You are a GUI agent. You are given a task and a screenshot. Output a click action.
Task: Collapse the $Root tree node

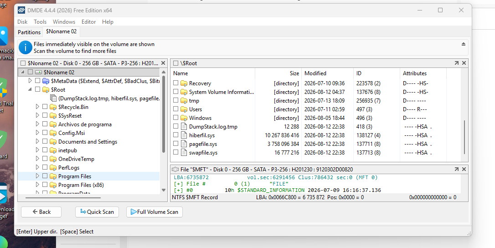(x=30, y=90)
